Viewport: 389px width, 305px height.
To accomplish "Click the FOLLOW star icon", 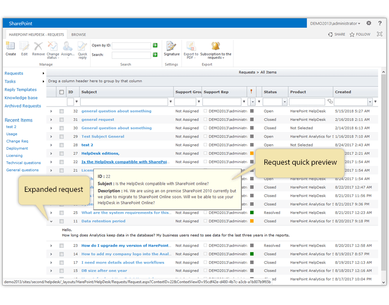I will (352, 34).
